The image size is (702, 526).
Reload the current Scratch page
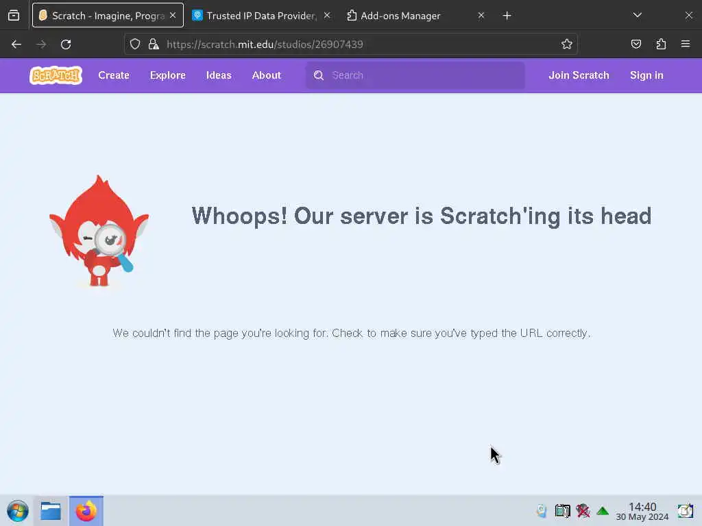point(66,45)
